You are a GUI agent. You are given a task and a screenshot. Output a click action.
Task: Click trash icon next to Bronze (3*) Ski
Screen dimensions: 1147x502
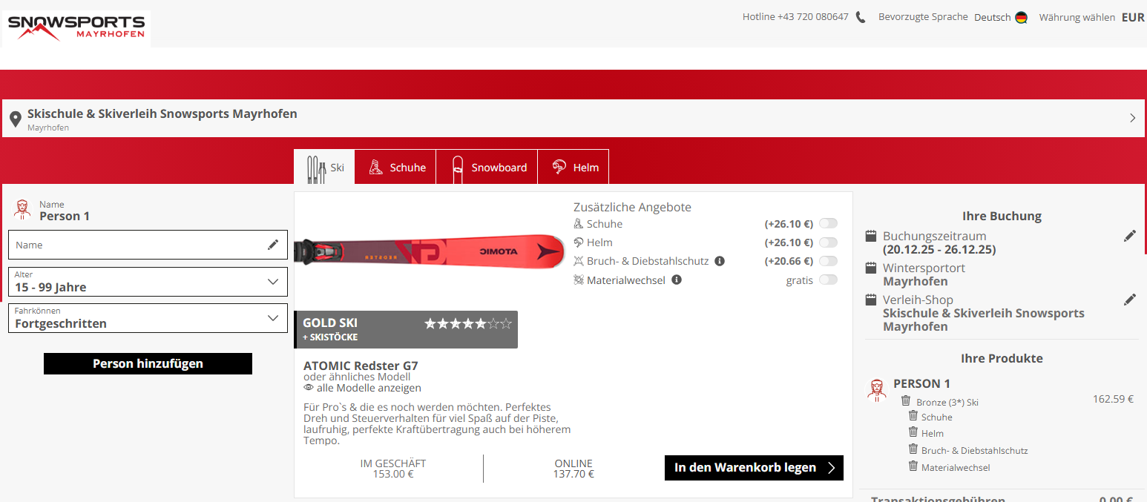tap(906, 400)
